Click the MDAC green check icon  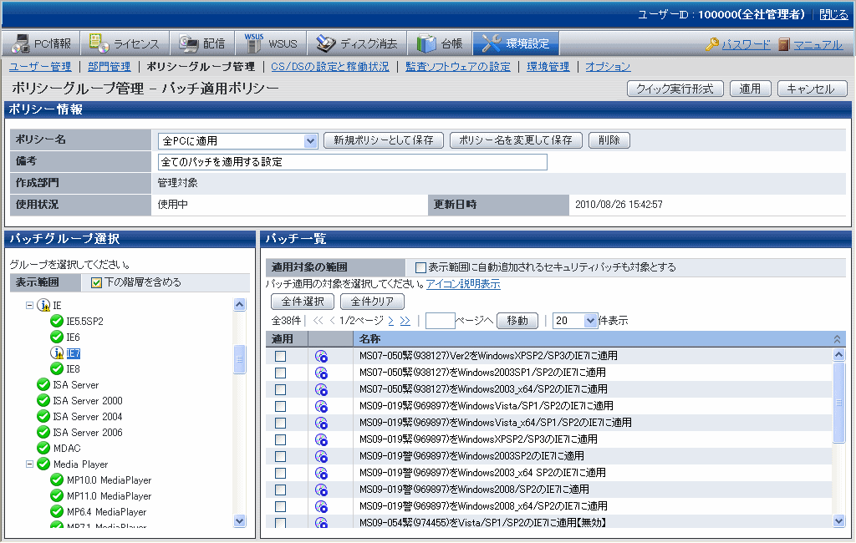pyautogui.click(x=43, y=448)
